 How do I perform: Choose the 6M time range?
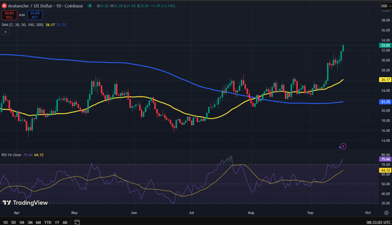pyautogui.click(x=38, y=222)
